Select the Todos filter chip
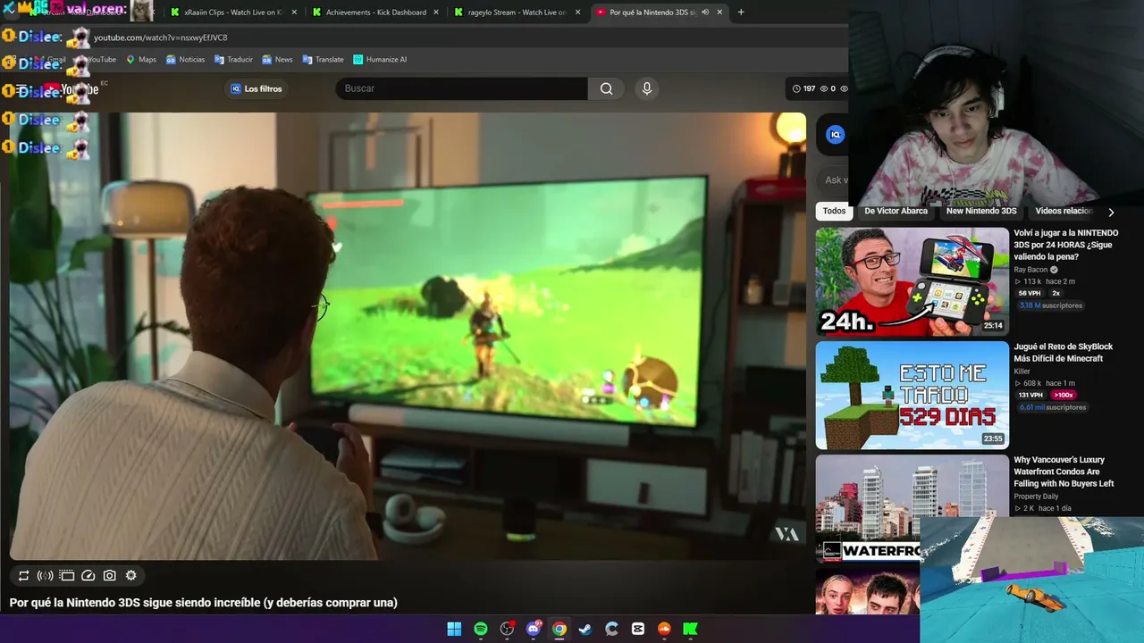Screen dimensions: 1144x643 [x=834, y=211]
